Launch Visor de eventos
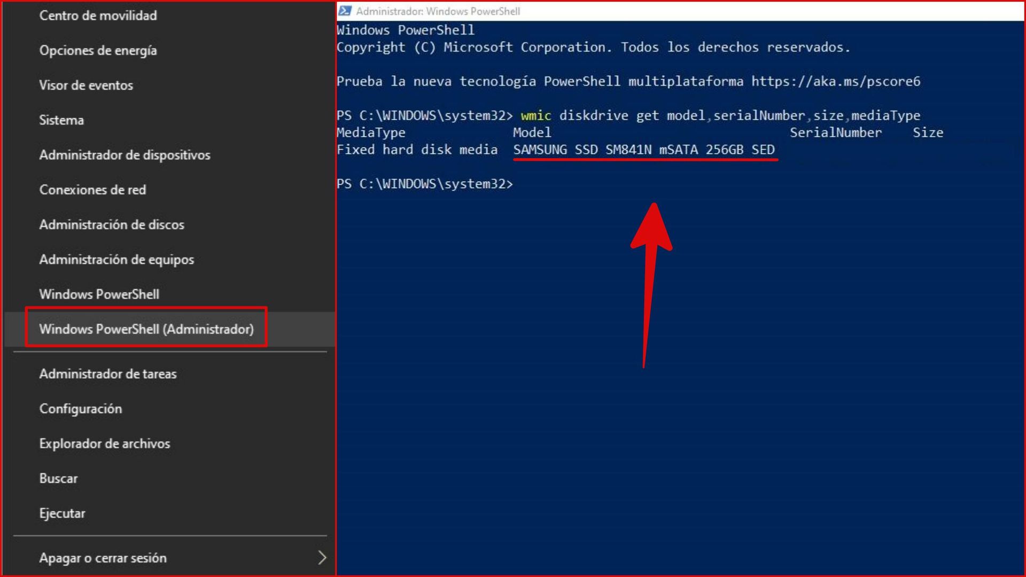The height and width of the screenshot is (577, 1026). (86, 85)
